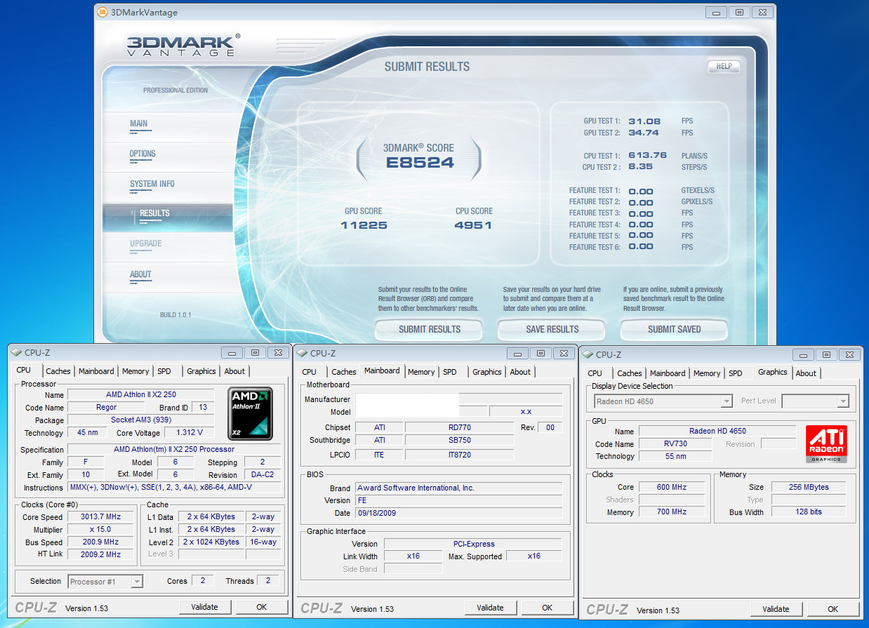The width and height of the screenshot is (869, 628).
Task: Switch to CPU tab in right CPU-Z window
Action: tap(595, 373)
